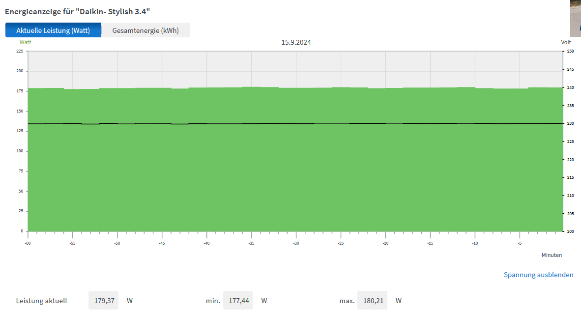Click the Energieanzeige für "Daikin- Stylish 3.4" heading

tap(77, 11)
